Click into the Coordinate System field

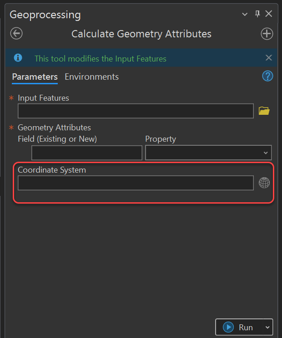pos(136,183)
